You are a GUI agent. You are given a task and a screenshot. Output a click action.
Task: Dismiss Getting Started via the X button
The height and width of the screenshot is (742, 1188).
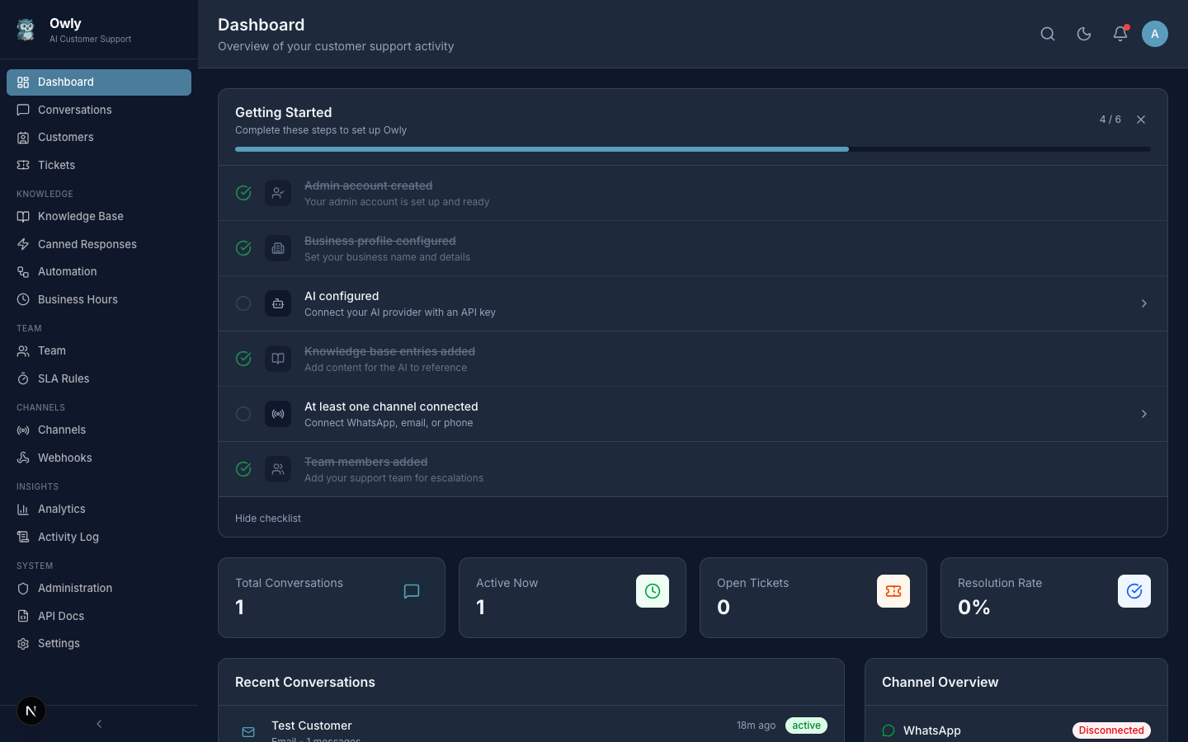pos(1141,119)
